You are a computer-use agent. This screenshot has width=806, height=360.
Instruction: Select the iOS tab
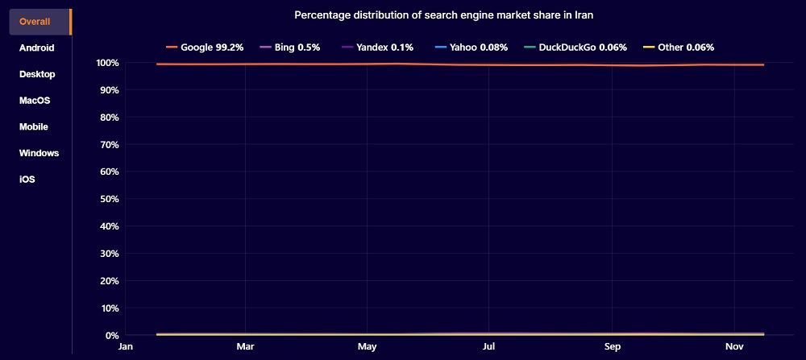(27, 180)
